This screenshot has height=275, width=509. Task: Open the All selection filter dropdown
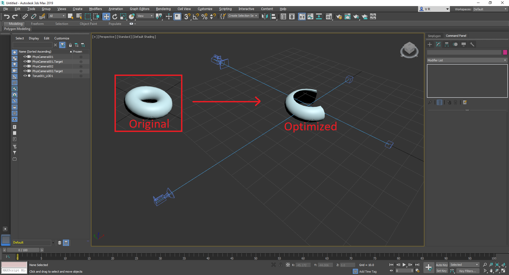point(57,16)
